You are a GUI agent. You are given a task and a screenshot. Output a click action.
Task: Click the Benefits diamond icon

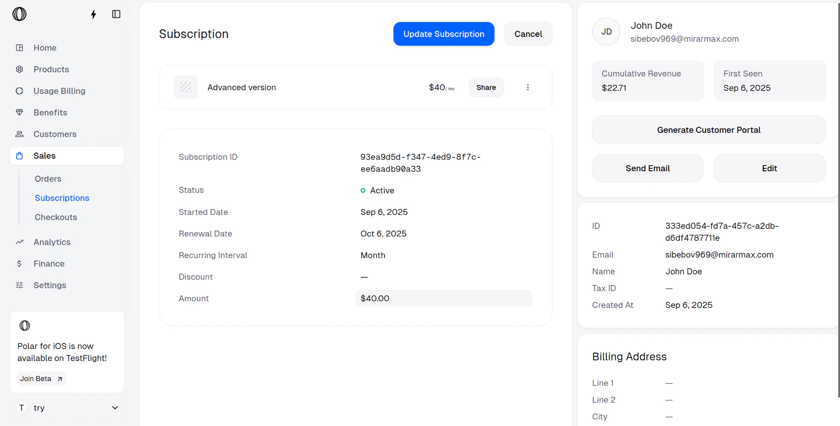point(20,113)
